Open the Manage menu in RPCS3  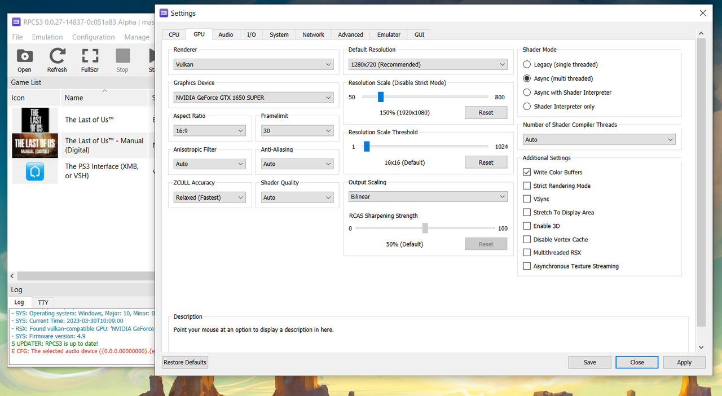click(x=137, y=37)
